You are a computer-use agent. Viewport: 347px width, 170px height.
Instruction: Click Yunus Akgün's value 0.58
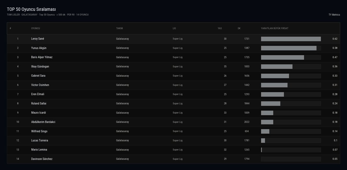(x=335, y=48)
